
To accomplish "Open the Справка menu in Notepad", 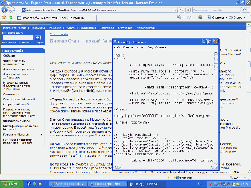I will coord(161,47).
